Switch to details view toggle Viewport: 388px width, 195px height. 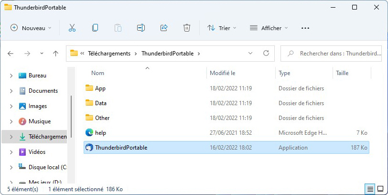[x=370, y=189]
